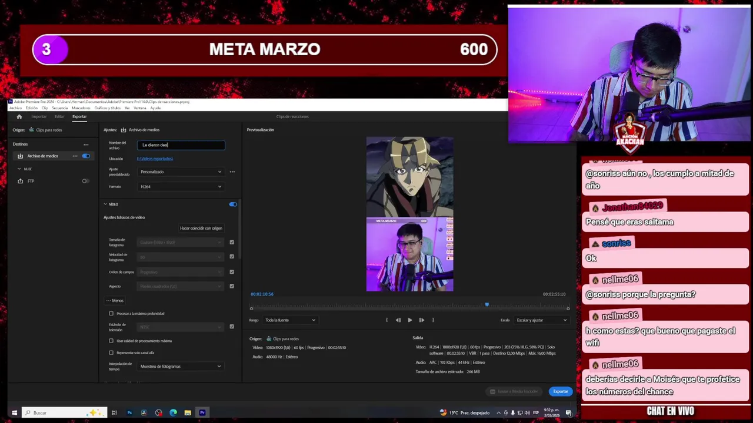Collapse the NUBE group
753x423 pixels.
(x=19, y=169)
